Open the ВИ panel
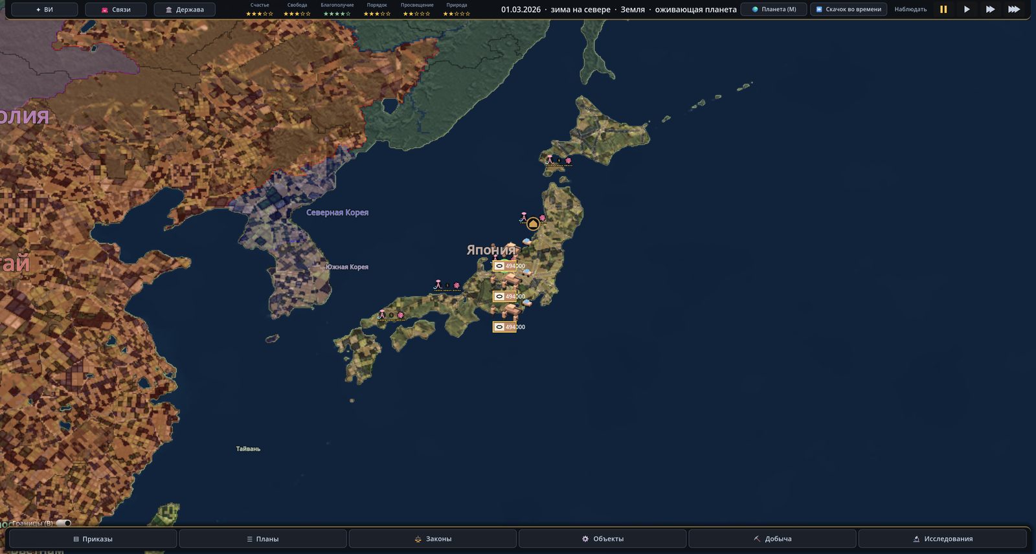Image resolution: width=1036 pixels, height=554 pixels. click(x=45, y=10)
